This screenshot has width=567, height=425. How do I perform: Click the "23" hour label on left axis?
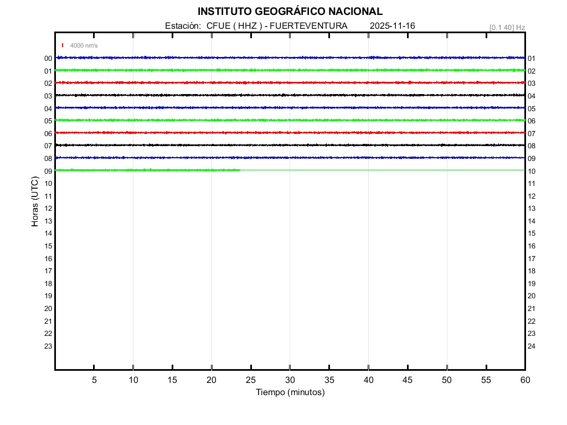(48, 346)
